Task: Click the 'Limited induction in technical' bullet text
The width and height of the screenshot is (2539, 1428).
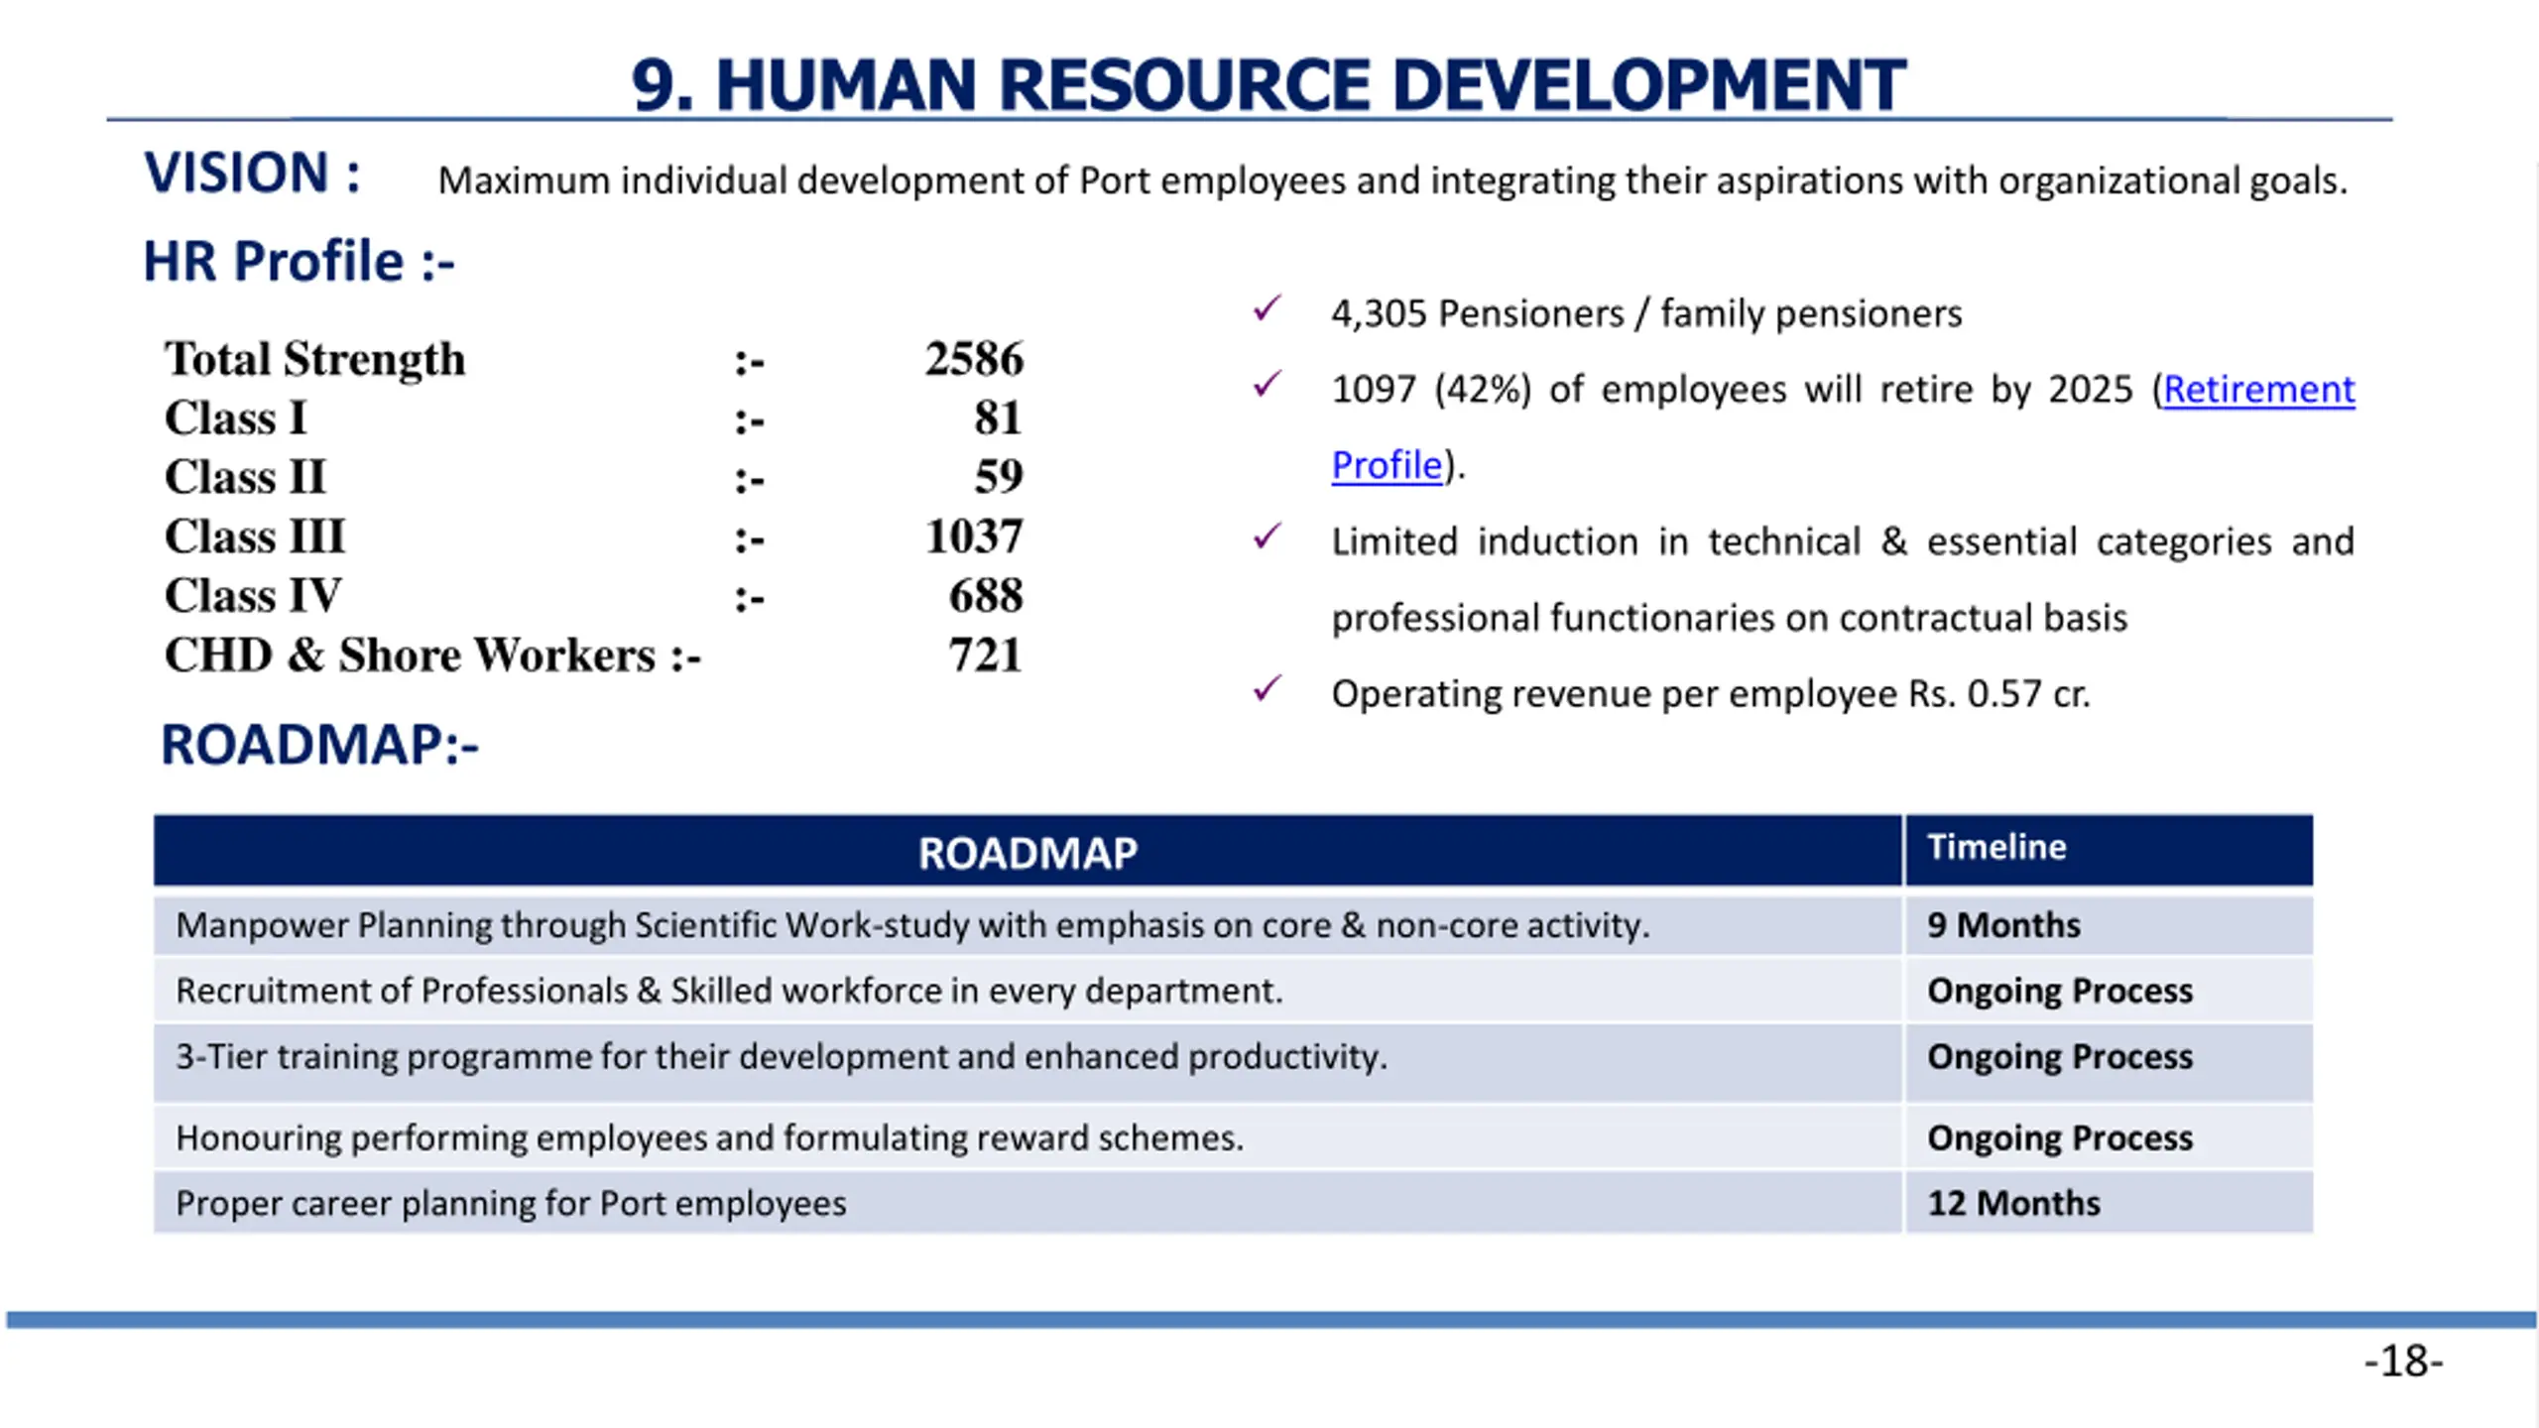Action: tap(1843, 541)
